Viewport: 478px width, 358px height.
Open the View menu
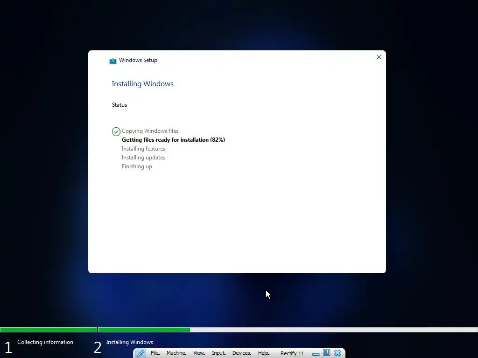199,353
